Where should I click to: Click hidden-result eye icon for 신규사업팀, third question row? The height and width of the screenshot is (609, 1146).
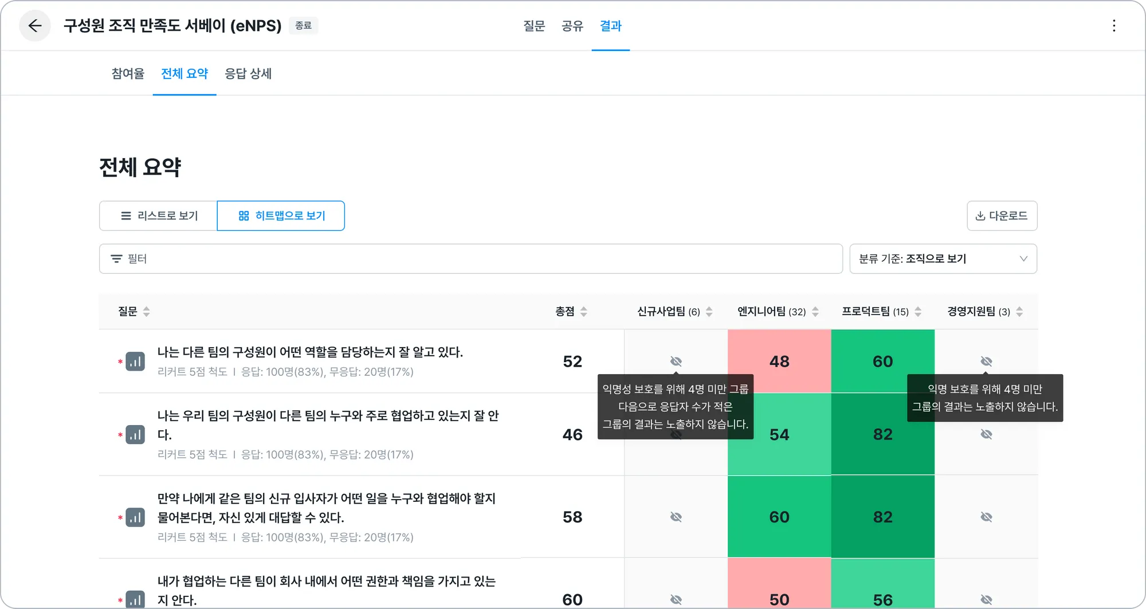coord(676,517)
